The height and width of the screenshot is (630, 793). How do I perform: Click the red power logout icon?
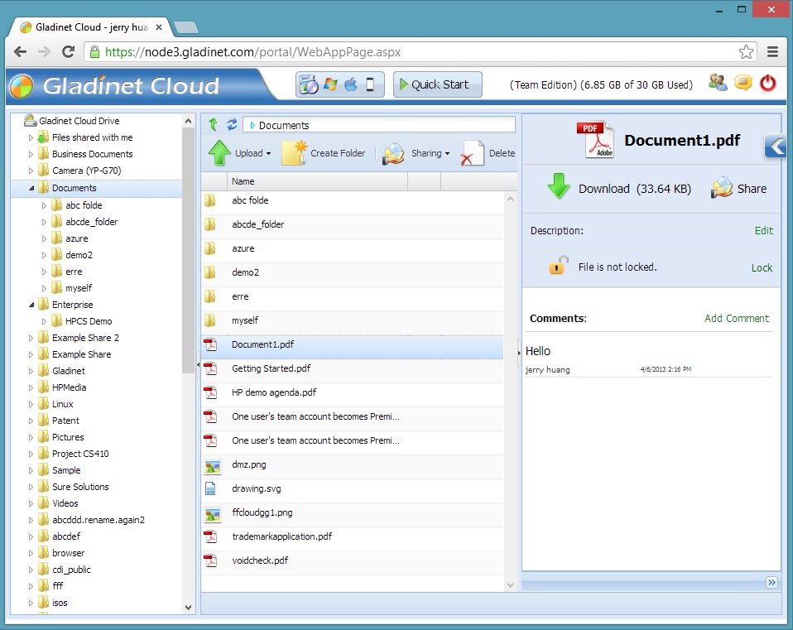coord(767,83)
